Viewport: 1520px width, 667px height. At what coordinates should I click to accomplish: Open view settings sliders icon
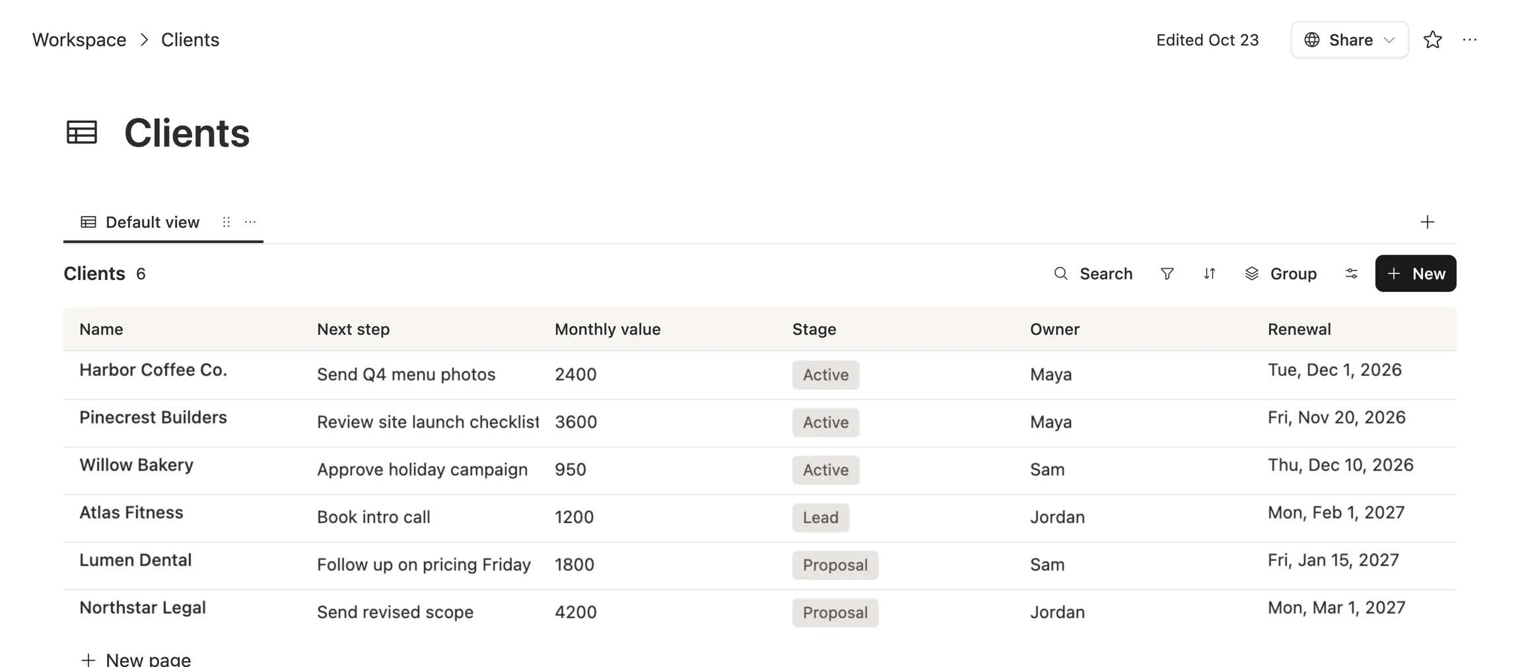click(x=1352, y=273)
